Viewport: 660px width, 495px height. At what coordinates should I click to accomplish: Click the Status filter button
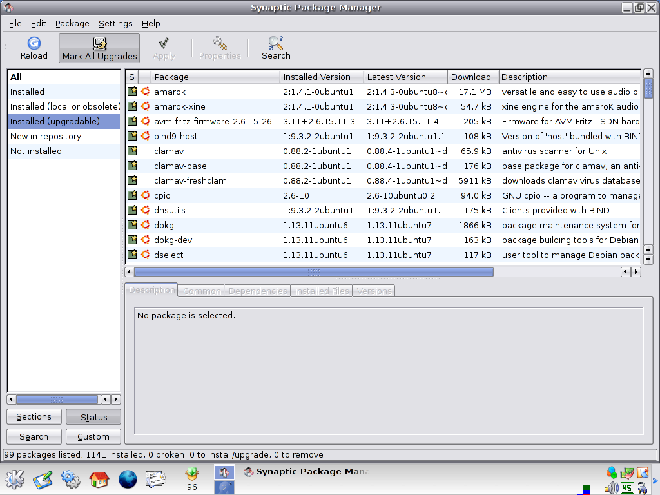[93, 417]
